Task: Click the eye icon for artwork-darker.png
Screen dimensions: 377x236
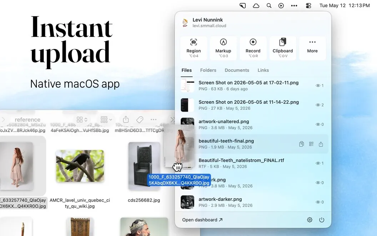Action: point(318,202)
